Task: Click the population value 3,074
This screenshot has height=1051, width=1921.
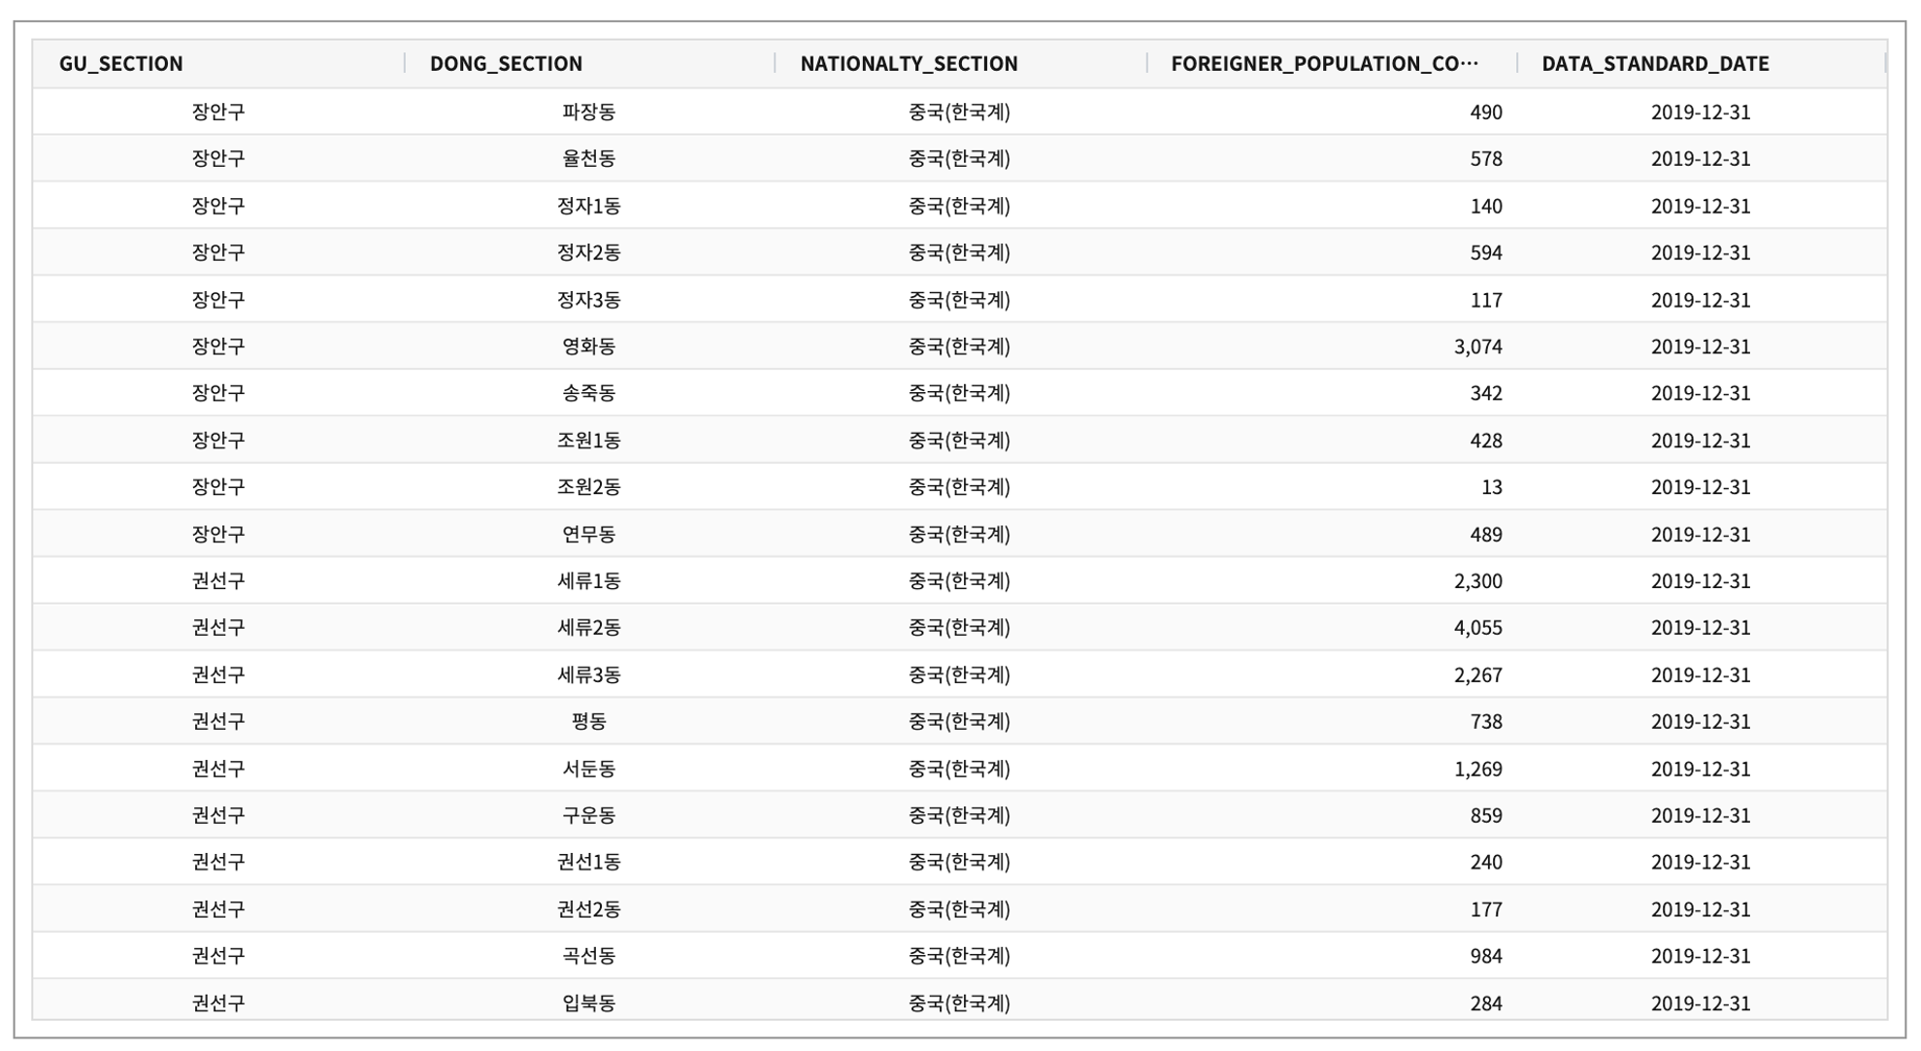Action: click(1478, 346)
